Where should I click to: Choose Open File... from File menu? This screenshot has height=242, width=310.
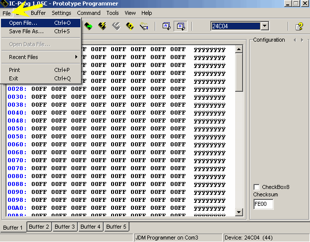point(41,23)
